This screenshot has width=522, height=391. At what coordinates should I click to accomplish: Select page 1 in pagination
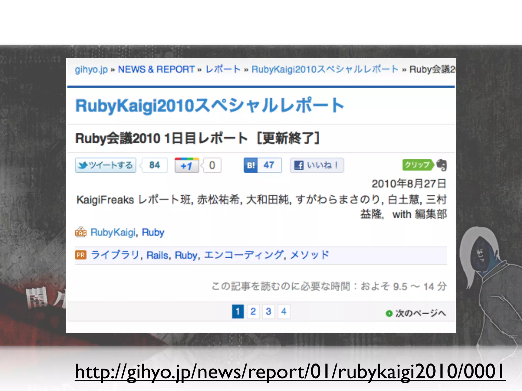point(238,311)
